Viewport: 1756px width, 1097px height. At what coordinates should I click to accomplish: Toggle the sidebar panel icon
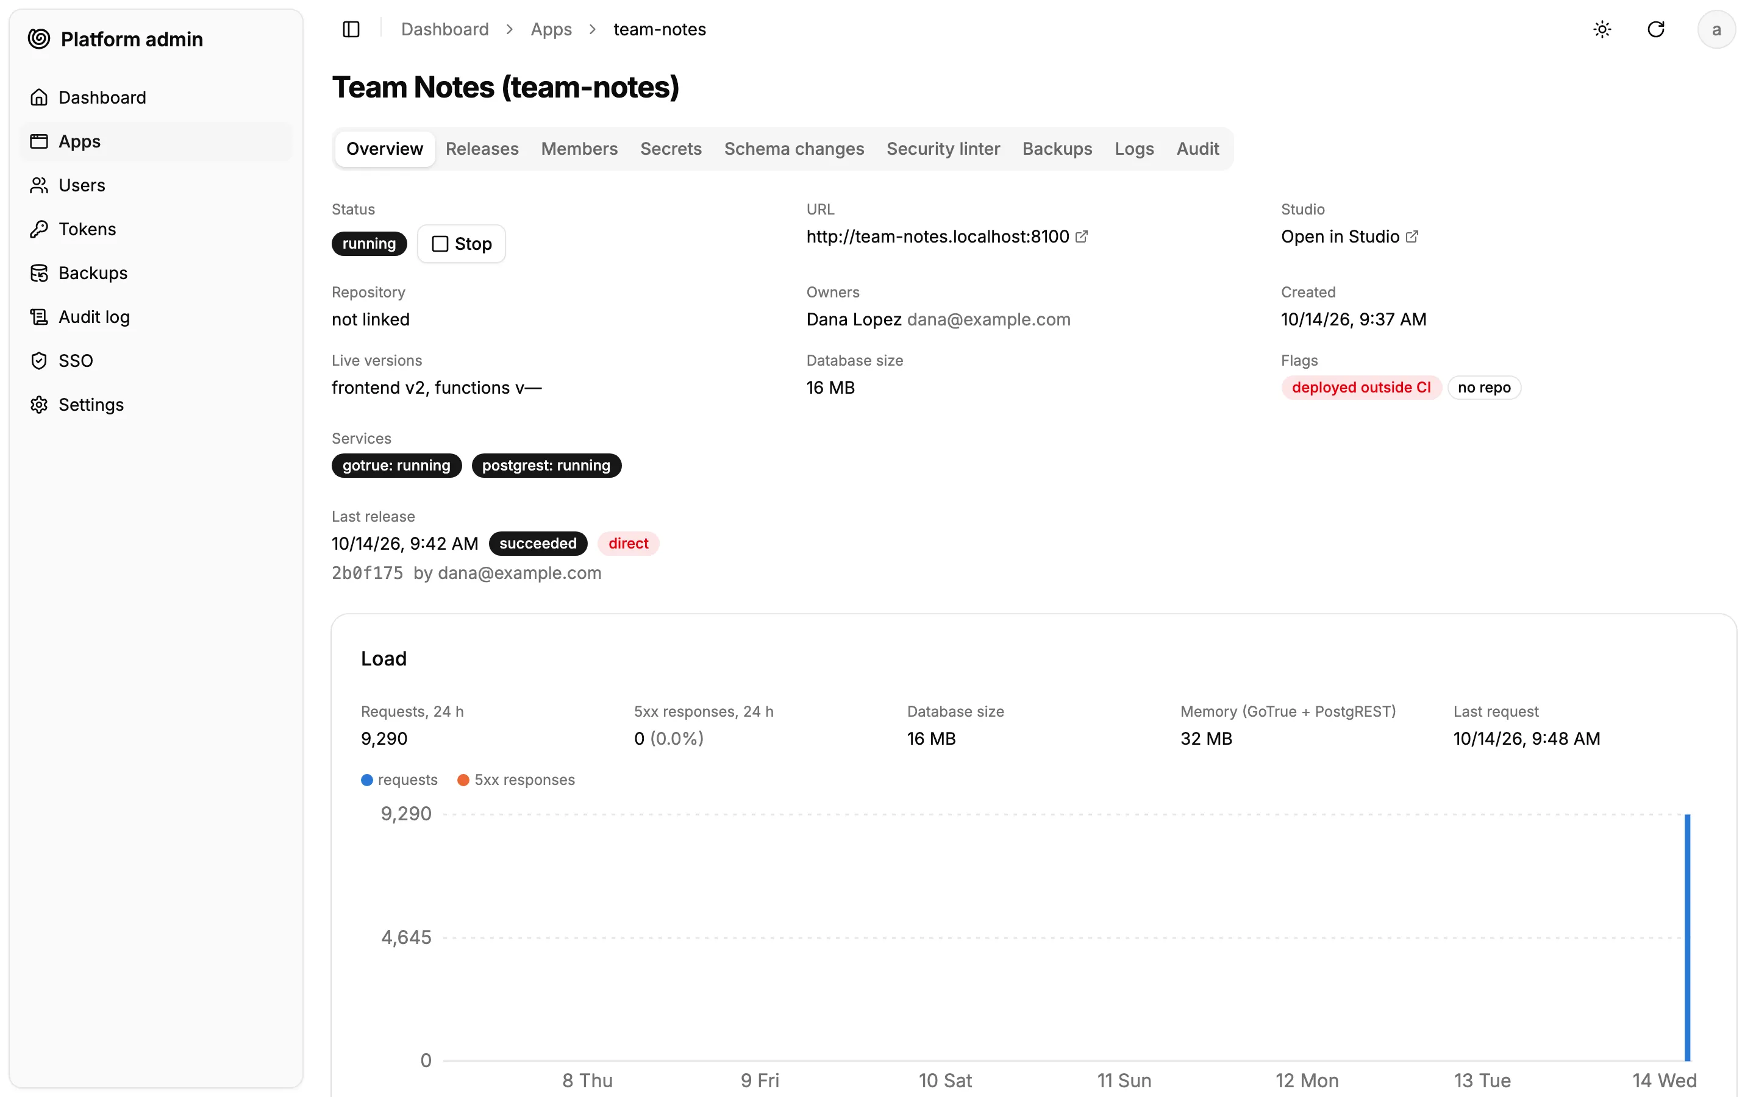pos(351,29)
